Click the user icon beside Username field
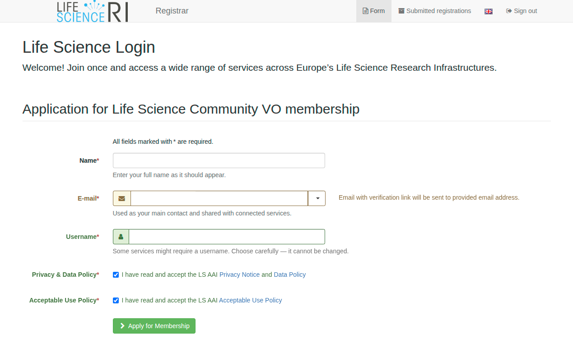 121,237
